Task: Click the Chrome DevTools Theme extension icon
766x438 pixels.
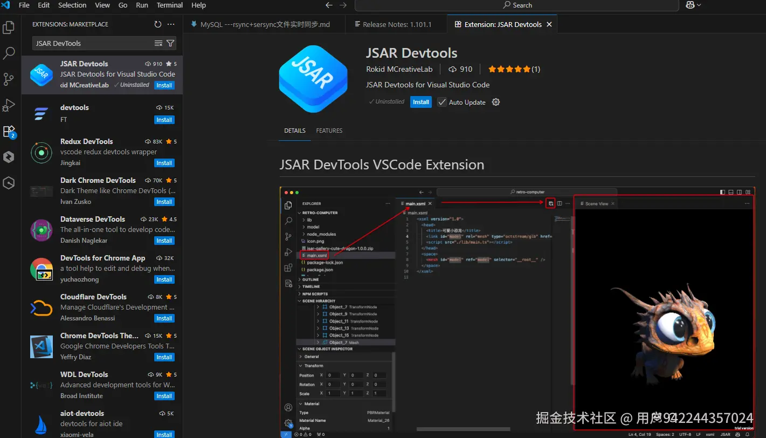Action: pyautogui.click(x=41, y=346)
